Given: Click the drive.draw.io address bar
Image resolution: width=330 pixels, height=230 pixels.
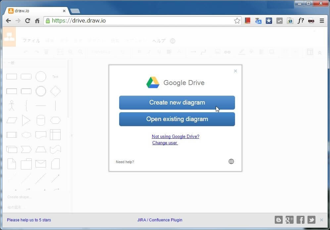Looking at the screenshot, I should point(139,21).
